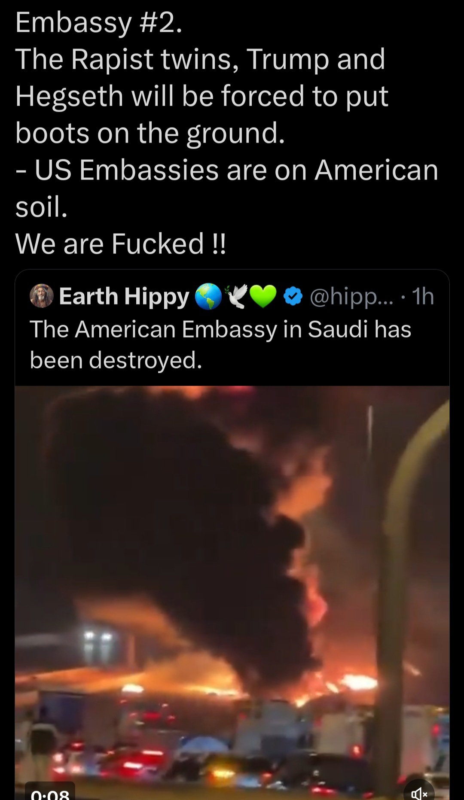Tap the 'Embassy #2.' line of the post
The image size is (464, 800).
click(x=99, y=23)
